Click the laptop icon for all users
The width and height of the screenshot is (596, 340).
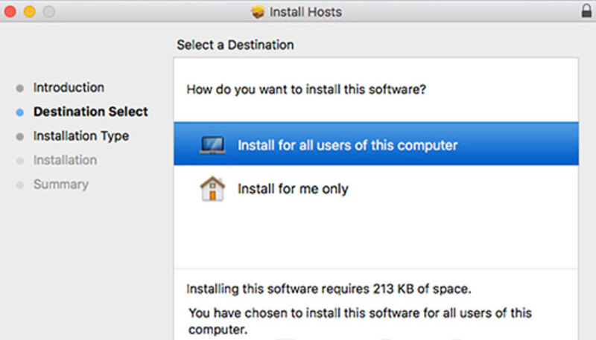pyautogui.click(x=212, y=144)
